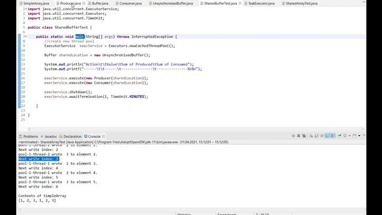Close the Console view tab
The height and width of the screenshot is (215, 382).
point(103,137)
